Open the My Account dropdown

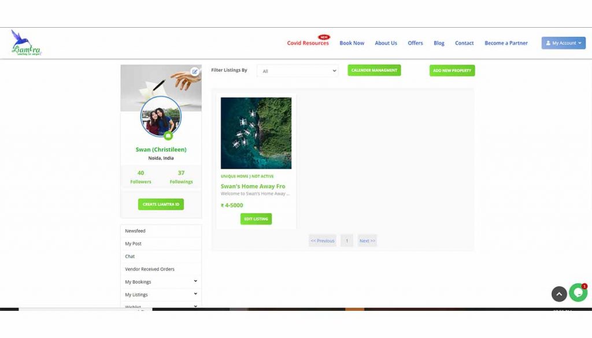[563, 43]
